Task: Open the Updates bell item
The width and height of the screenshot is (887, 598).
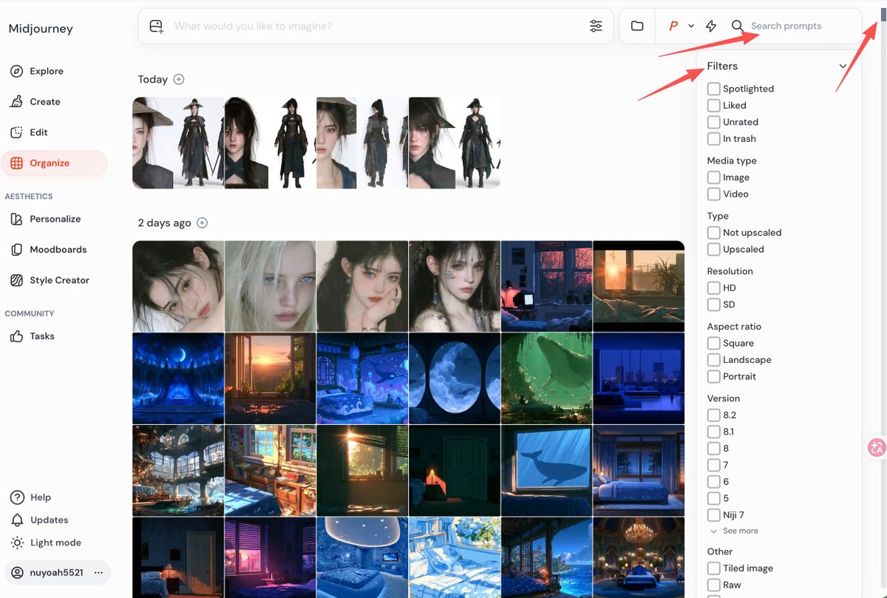Action: pyautogui.click(x=39, y=520)
